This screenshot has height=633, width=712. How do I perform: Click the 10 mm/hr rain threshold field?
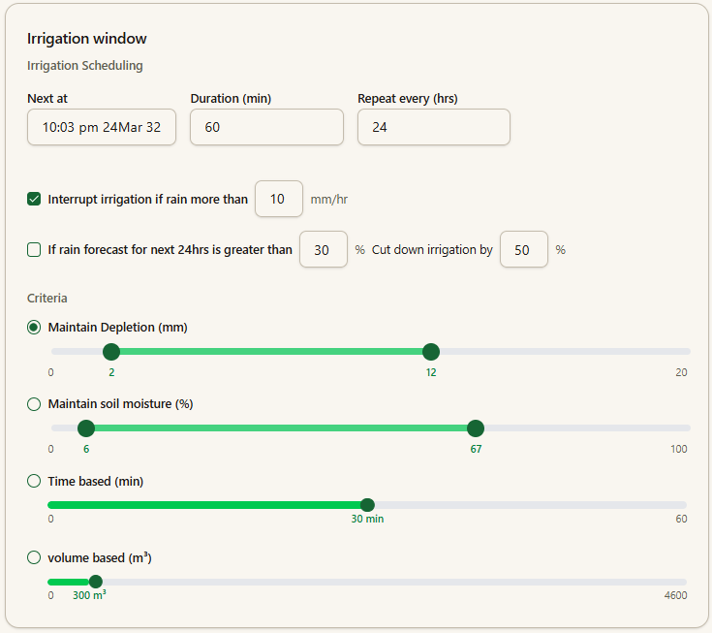tap(278, 200)
